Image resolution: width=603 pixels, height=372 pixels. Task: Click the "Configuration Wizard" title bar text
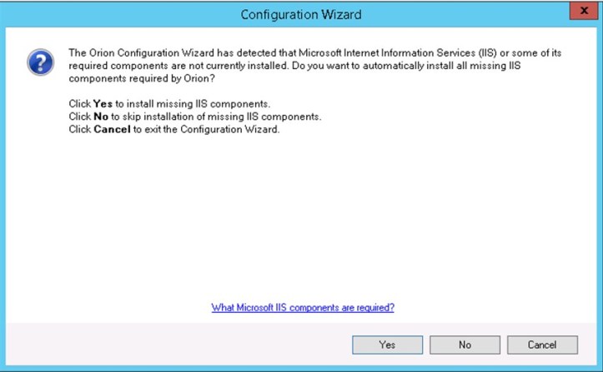click(300, 14)
